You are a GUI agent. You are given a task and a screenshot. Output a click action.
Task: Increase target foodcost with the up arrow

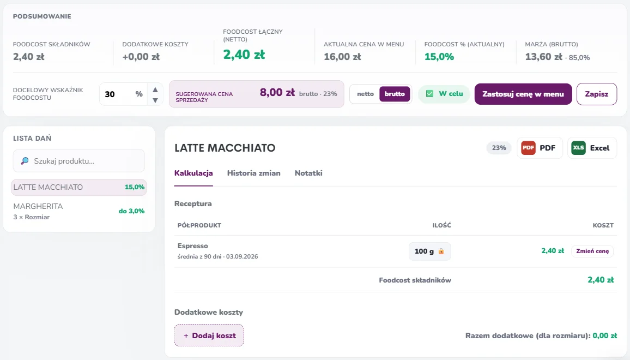click(155, 89)
